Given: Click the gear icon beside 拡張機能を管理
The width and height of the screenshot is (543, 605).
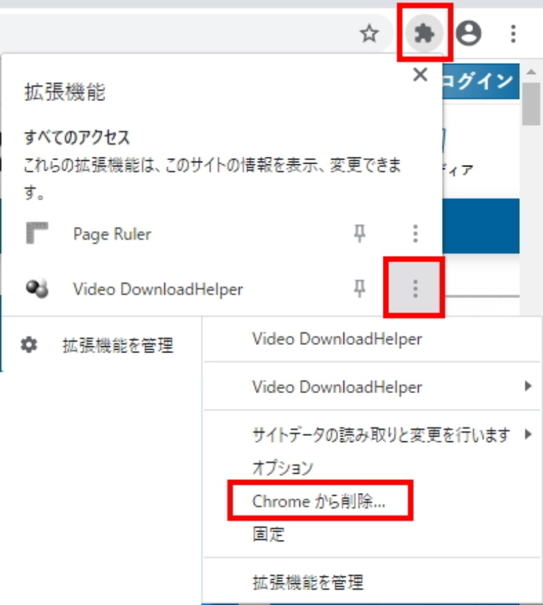Looking at the screenshot, I should [29, 345].
